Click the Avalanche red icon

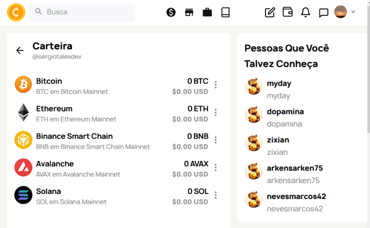click(23, 167)
